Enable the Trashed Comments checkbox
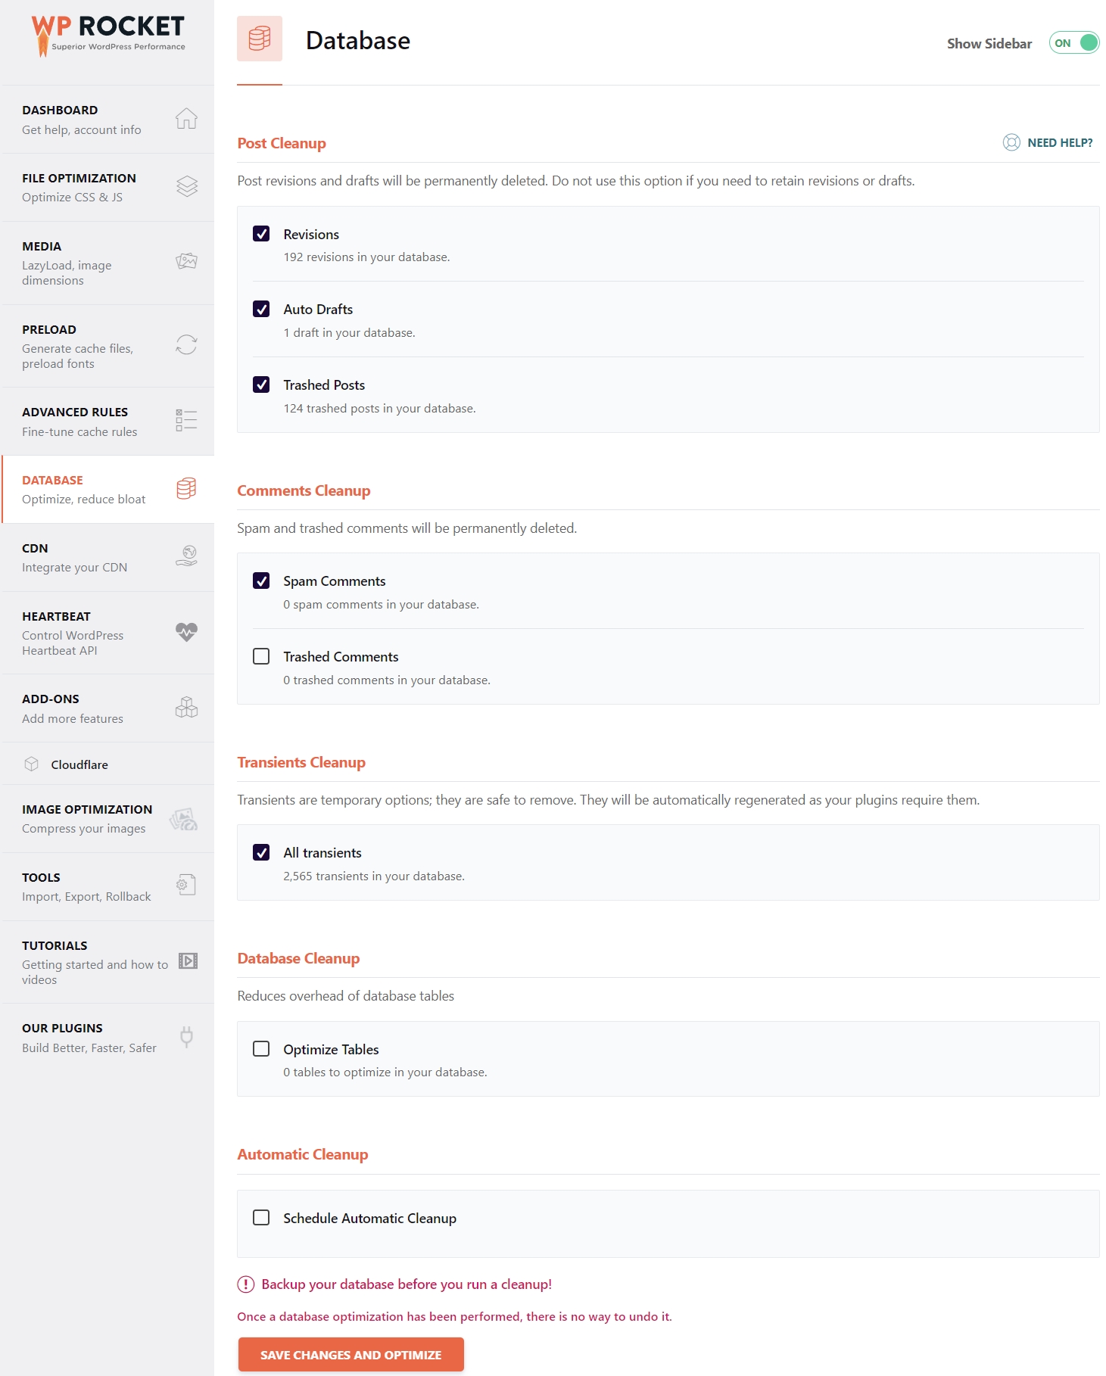1106x1376 pixels. click(x=261, y=656)
